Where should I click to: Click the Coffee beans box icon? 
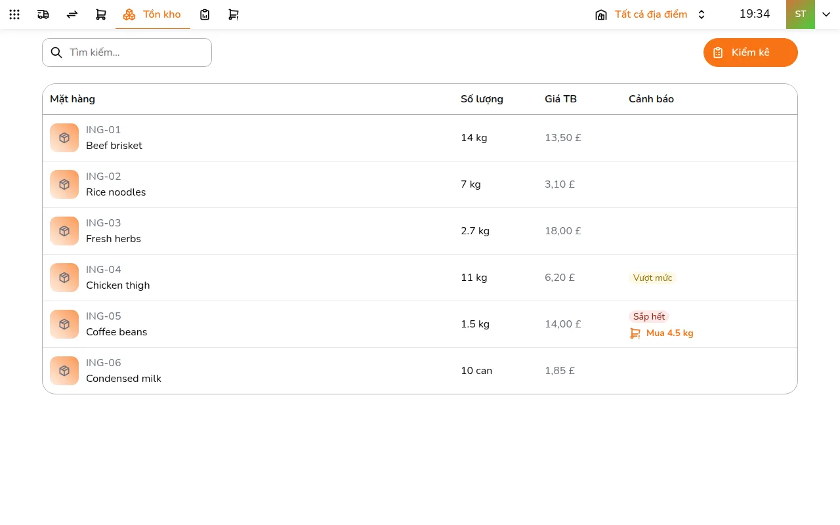tap(64, 324)
